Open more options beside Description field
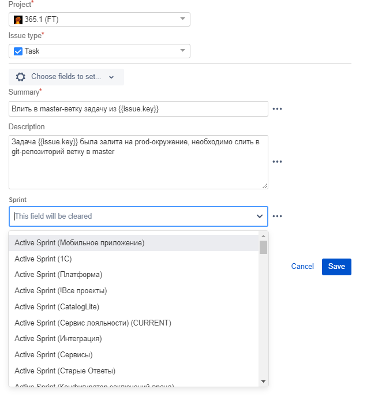The height and width of the screenshot is (419, 367). [x=277, y=162]
